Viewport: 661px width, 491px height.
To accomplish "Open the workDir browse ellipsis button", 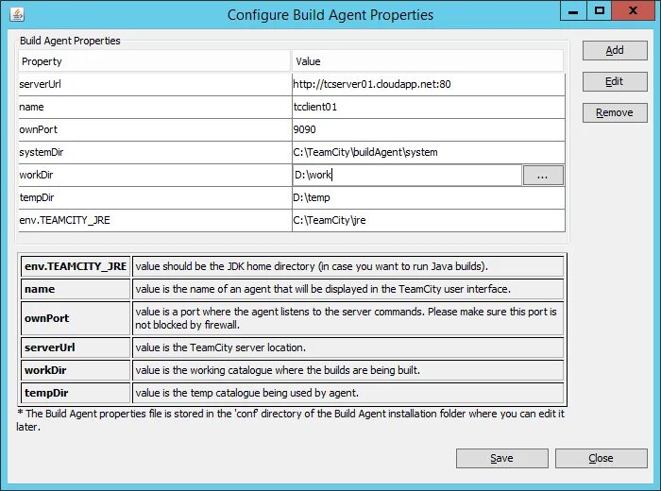I will click(543, 176).
